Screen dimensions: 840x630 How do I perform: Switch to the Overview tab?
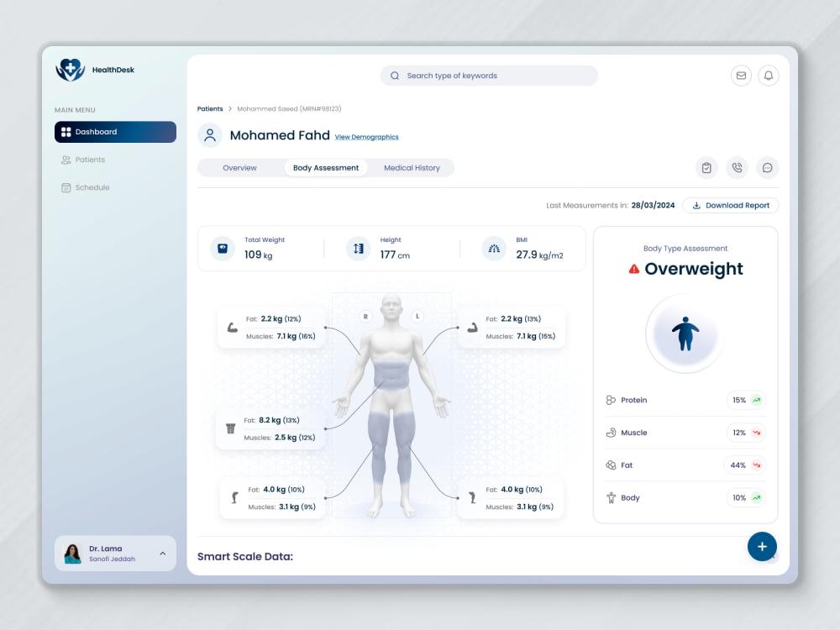[239, 168]
